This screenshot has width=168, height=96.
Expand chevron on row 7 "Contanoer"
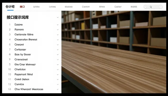[58, 50]
